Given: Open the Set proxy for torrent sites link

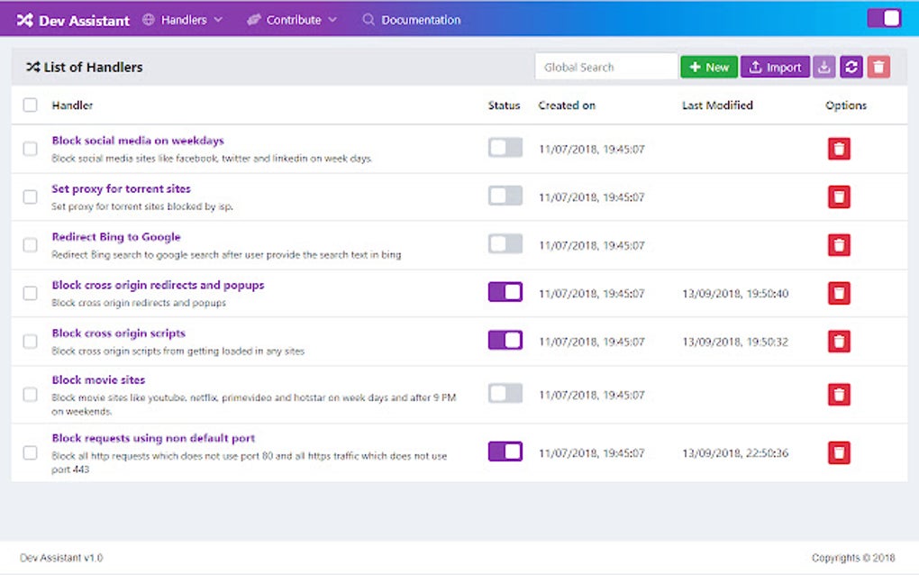Looking at the screenshot, I should 121,188.
